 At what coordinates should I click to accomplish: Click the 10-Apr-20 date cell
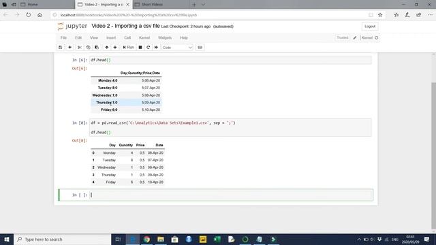[x=155, y=182]
